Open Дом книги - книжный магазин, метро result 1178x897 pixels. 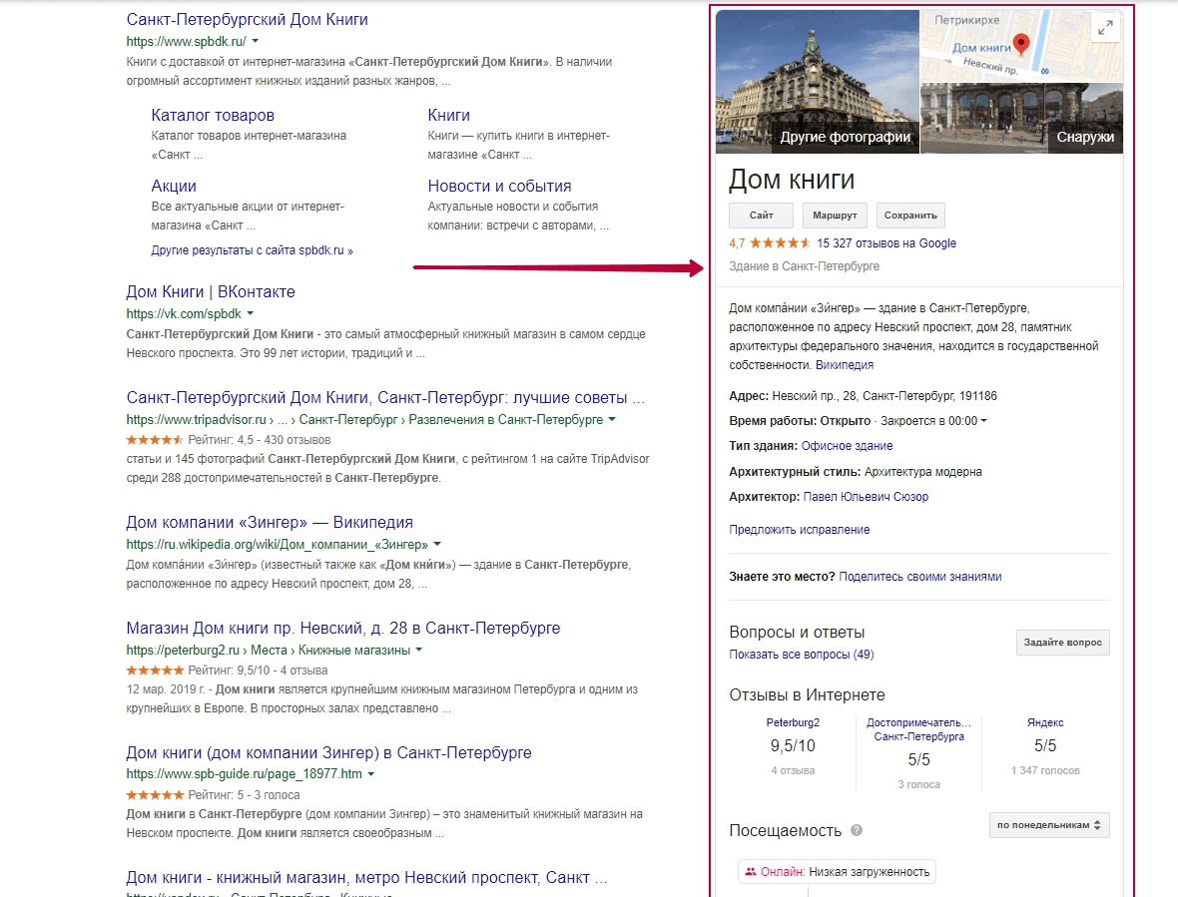click(366, 877)
